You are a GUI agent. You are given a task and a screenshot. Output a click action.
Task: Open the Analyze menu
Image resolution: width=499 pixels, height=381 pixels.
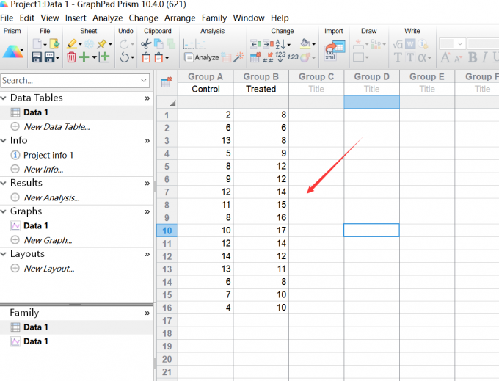point(108,18)
